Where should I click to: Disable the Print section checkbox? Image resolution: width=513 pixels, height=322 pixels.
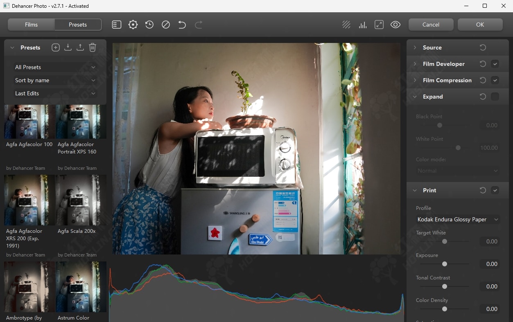pyautogui.click(x=495, y=190)
